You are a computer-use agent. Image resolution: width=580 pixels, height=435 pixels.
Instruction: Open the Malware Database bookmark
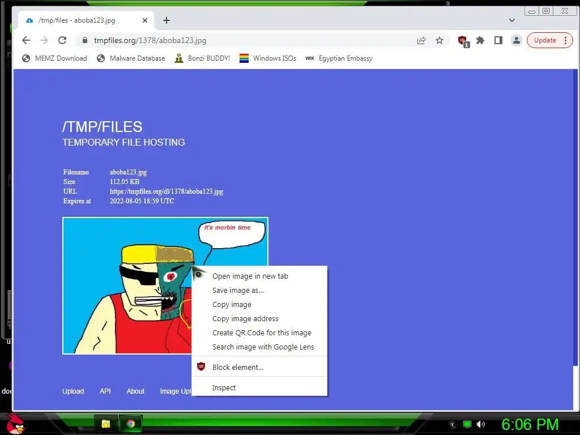pos(131,58)
